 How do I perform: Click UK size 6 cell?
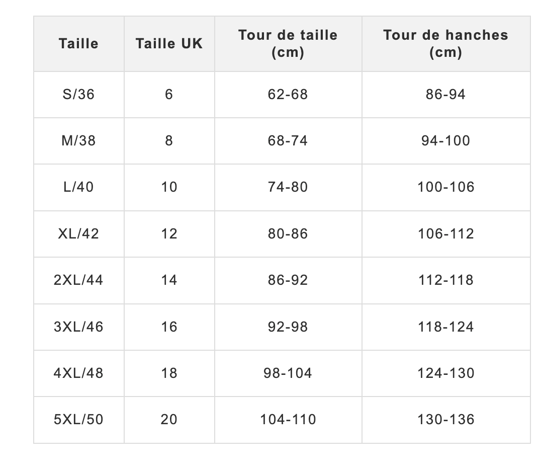pos(169,94)
